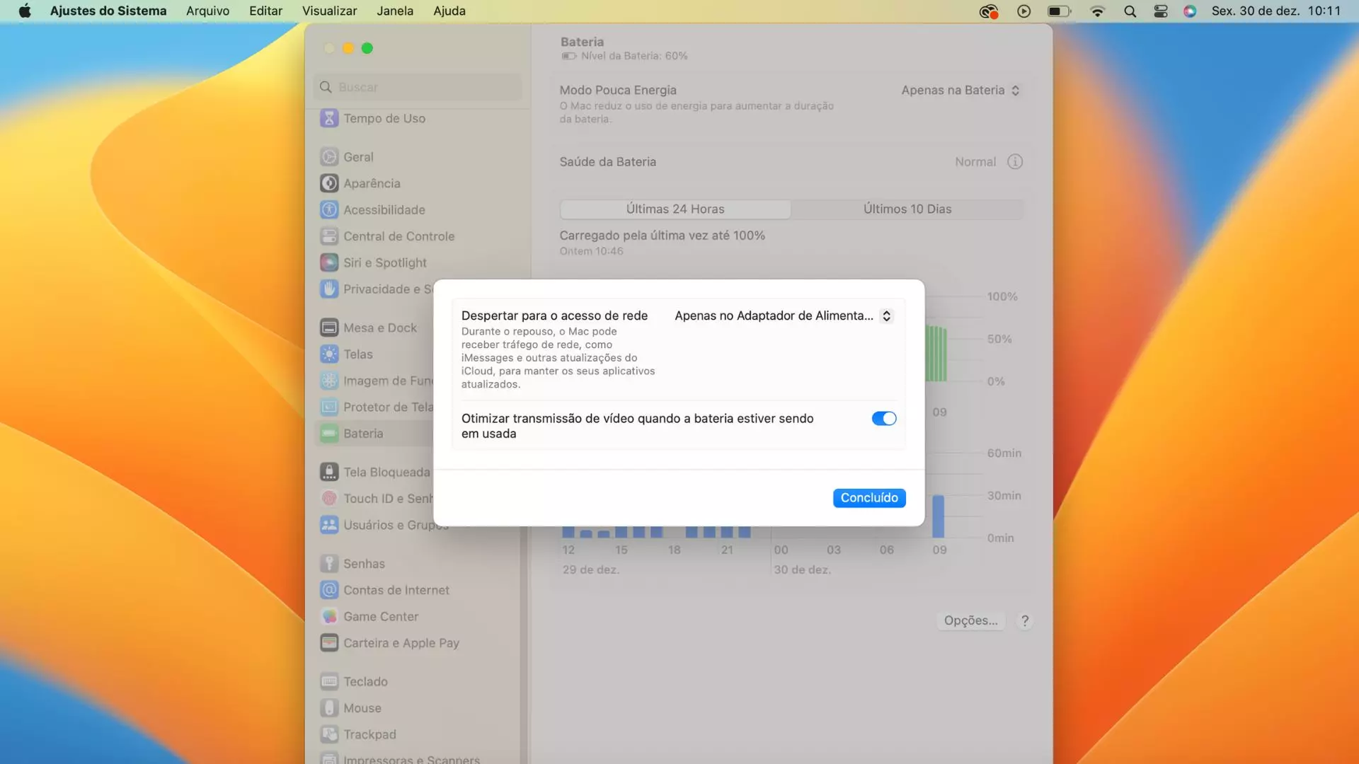Open Acessibilidade settings

[384, 209]
